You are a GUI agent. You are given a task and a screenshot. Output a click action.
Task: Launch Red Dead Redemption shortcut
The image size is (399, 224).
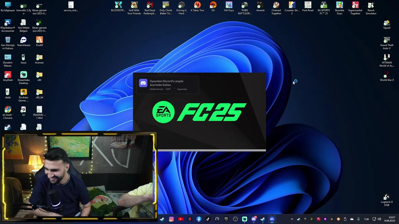tap(150, 8)
